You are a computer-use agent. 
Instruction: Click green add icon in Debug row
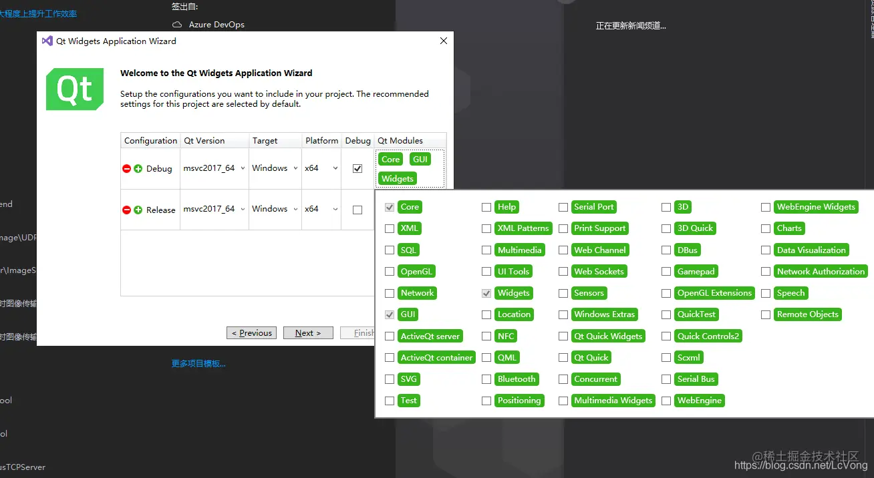click(138, 169)
